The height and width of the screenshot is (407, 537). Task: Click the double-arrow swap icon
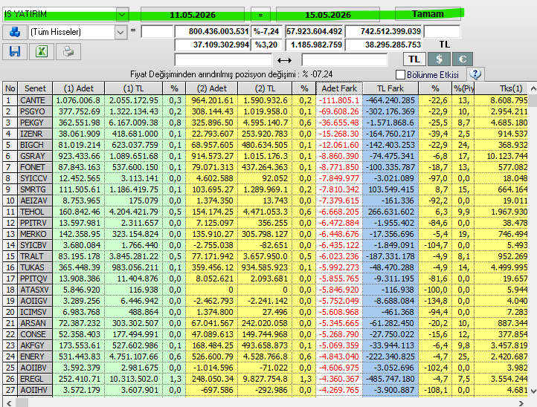tap(285, 61)
